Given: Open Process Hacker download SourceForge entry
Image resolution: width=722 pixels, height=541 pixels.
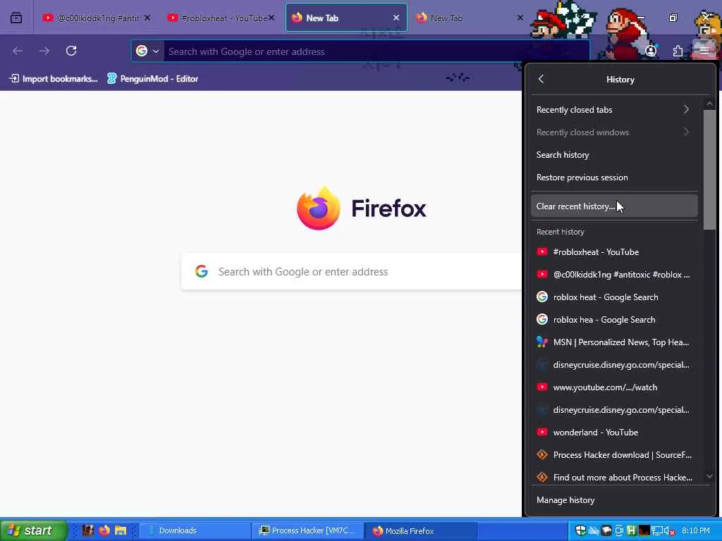Looking at the screenshot, I should coord(614,455).
